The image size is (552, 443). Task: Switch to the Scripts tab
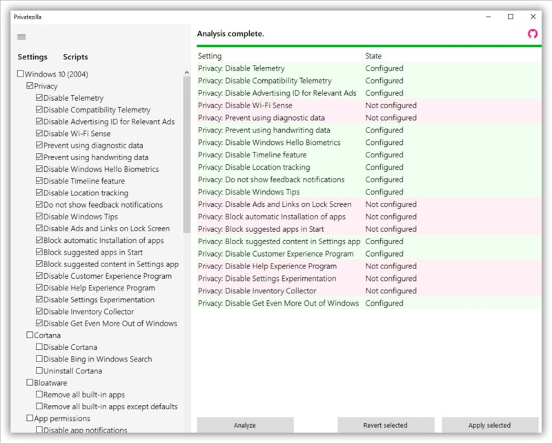pos(75,57)
